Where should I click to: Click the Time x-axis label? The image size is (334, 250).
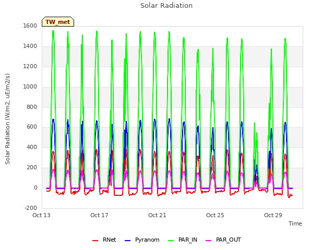coord(295,223)
